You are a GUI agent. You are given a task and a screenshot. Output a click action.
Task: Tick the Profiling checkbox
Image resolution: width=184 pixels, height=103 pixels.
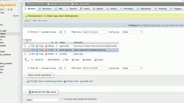(126, 25)
